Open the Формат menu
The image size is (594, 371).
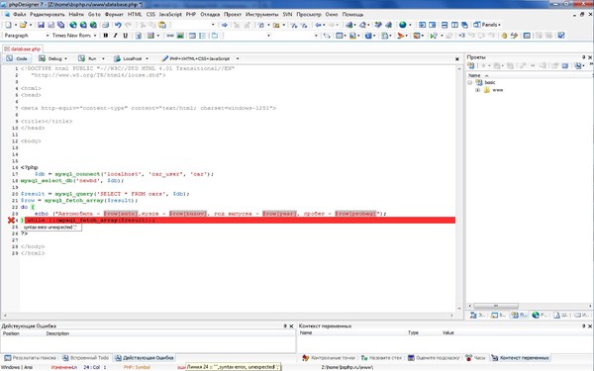click(x=114, y=15)
